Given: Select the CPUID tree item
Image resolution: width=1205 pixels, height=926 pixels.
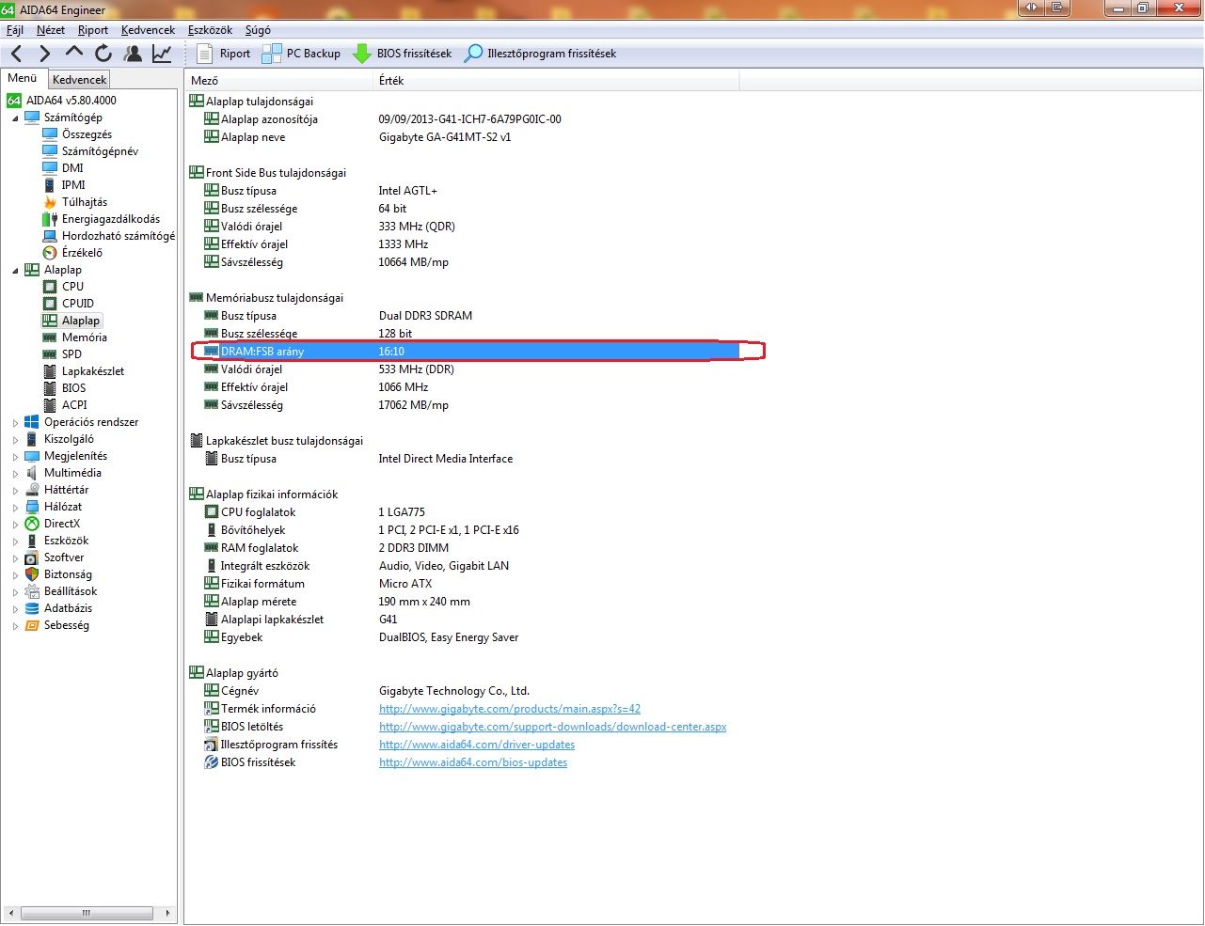Looking at the screenshot, I should 77,304.
